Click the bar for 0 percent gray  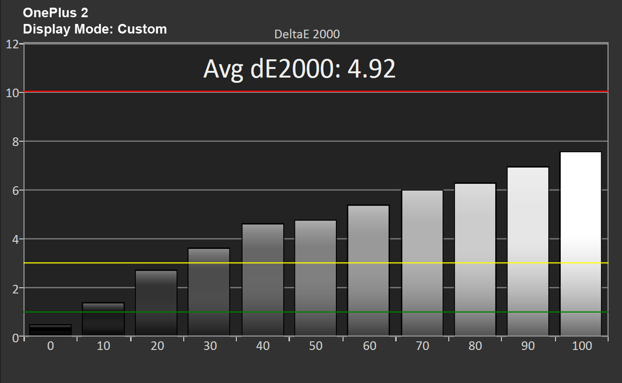pos(51,330)
